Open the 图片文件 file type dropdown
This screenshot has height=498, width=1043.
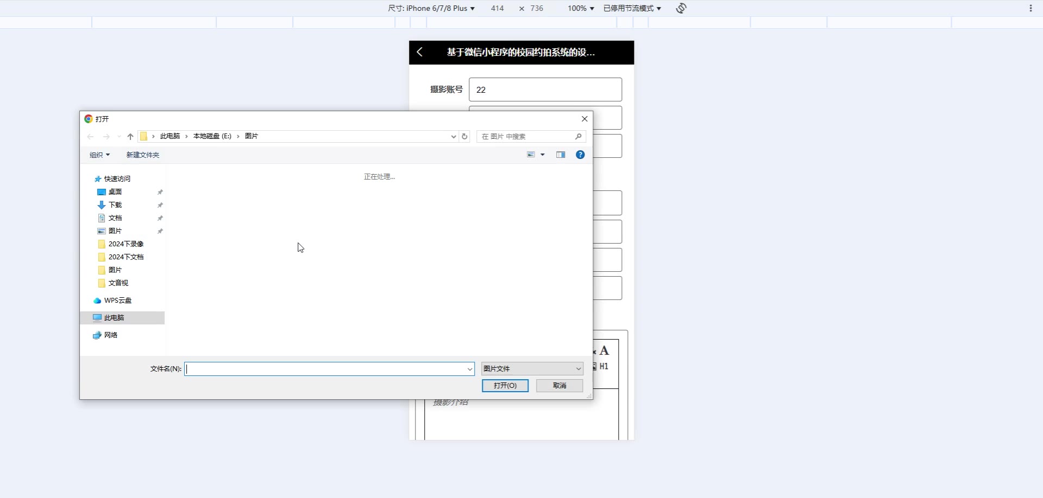tap(532, 369)
